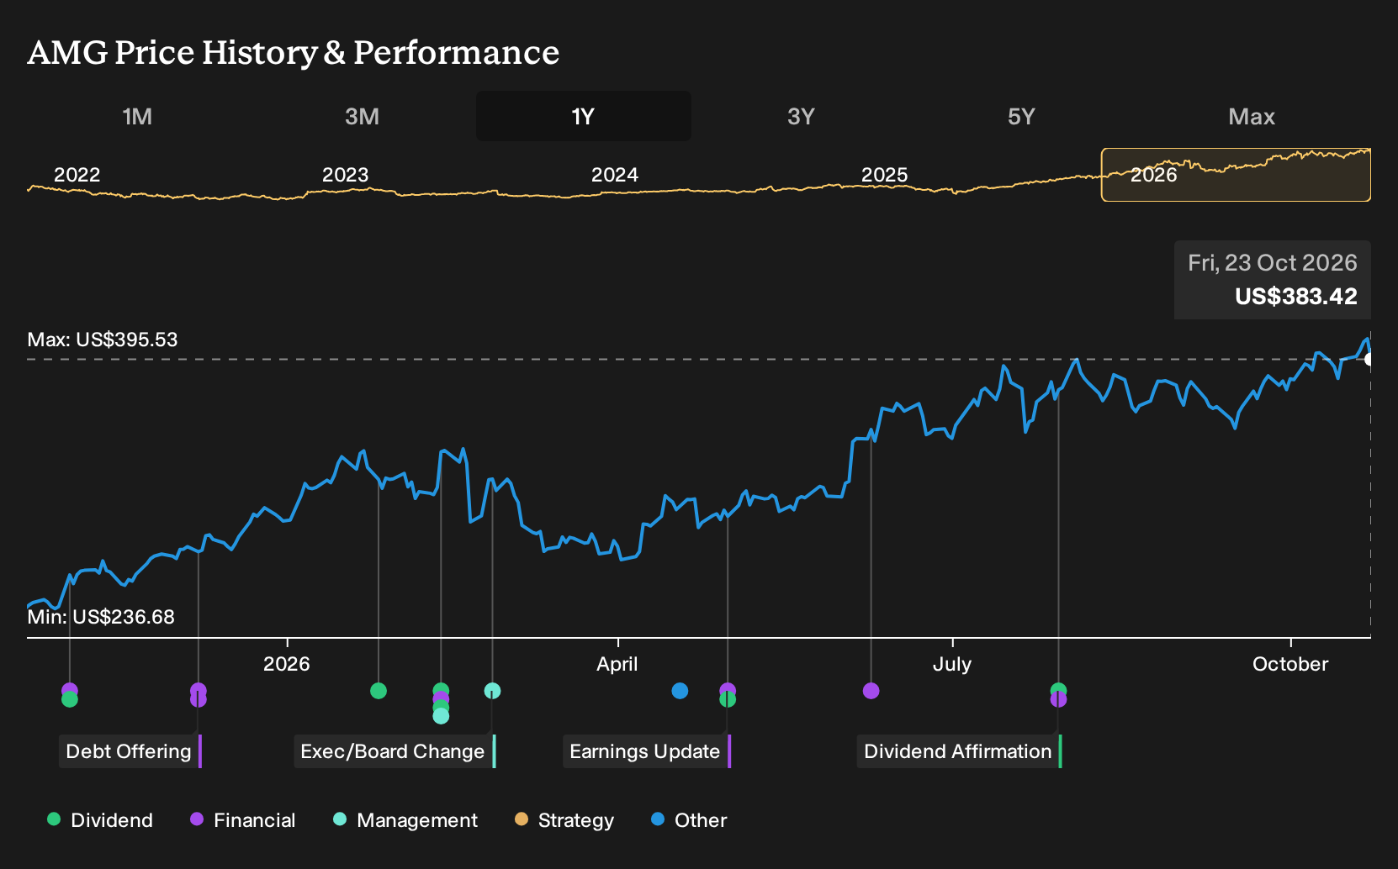Click the AMG Price History & Performance heading

(294, 52)
